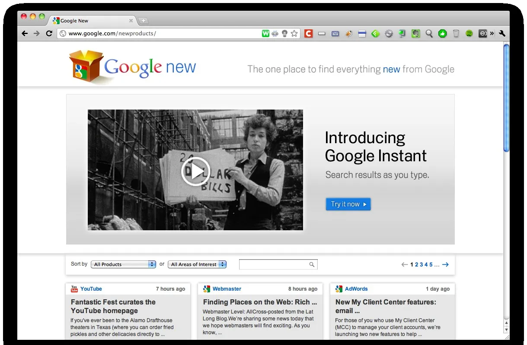The height and width of the screenshot is (345, 527).
Task: Click the green W icon in address bar
Action: [x=266, y=34]
